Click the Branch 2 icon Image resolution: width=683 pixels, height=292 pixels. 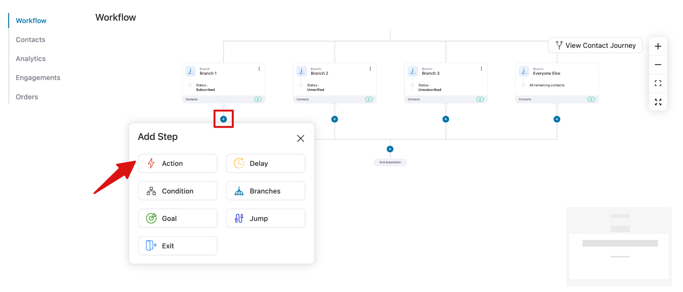pos(301,71)
